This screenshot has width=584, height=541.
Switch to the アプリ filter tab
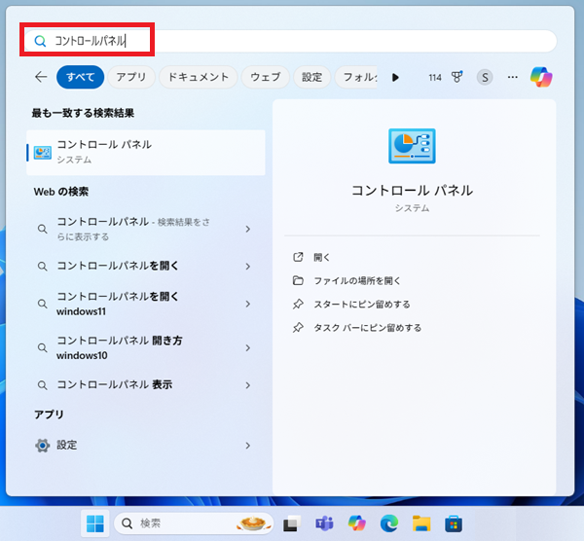tap(131, 77)
